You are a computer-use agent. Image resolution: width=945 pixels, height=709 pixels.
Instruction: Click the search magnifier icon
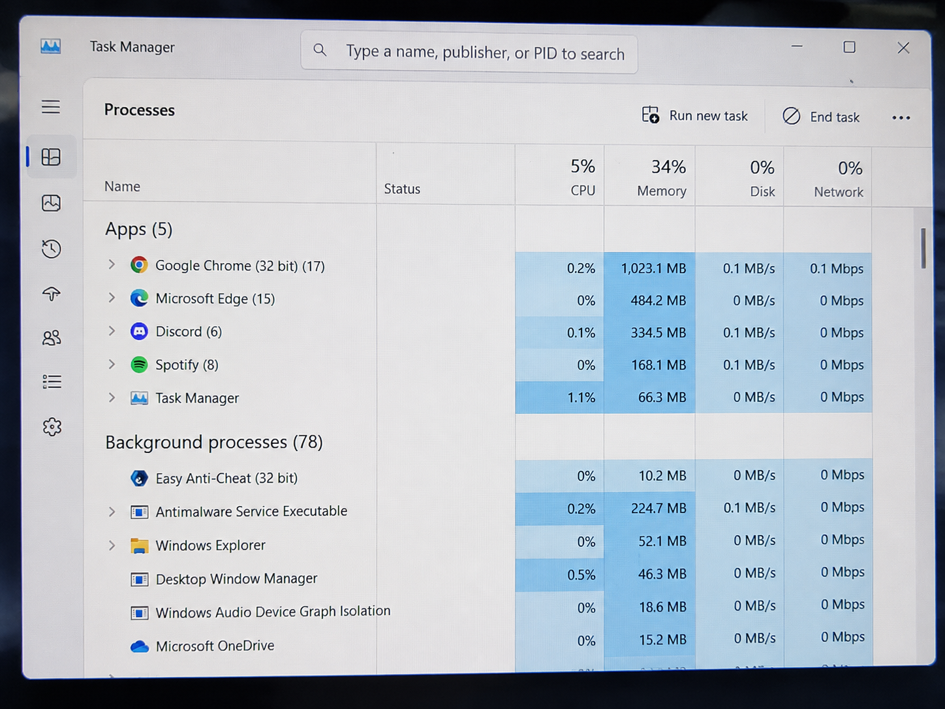click(320, 50)
